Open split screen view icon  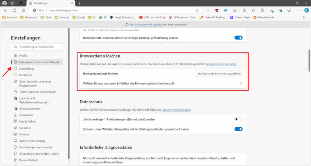click(244, 10)
